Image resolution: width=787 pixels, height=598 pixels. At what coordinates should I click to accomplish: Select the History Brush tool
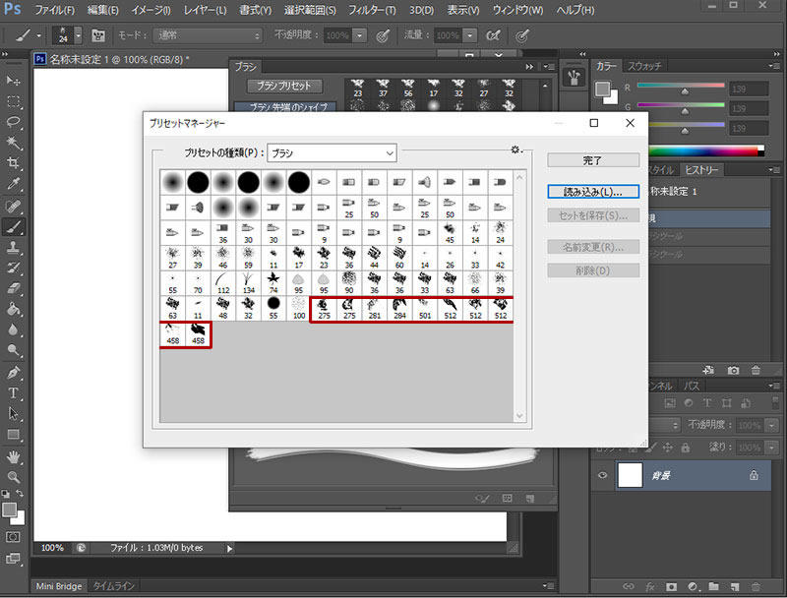coord(13,268)
